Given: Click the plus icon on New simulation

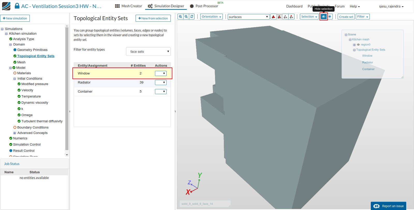Looking at the screenshot, I should [x=4, y=18].
